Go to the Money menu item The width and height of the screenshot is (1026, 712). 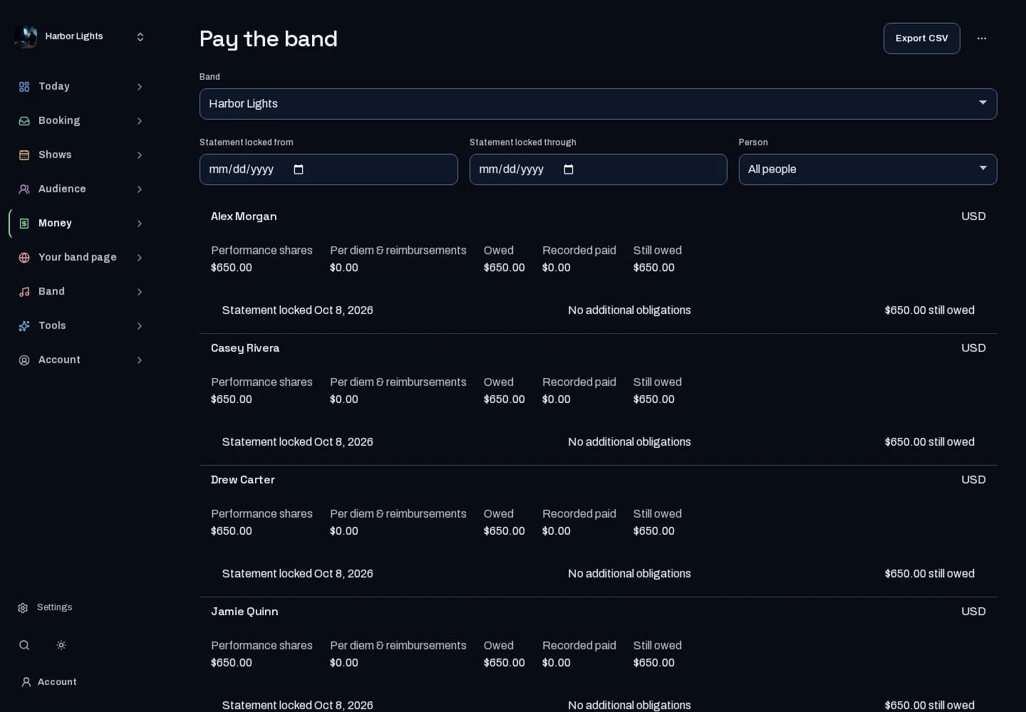[80, 224]
